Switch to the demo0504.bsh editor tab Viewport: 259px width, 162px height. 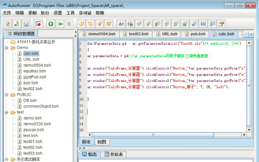pyautogui.click(x=99, y=34)
